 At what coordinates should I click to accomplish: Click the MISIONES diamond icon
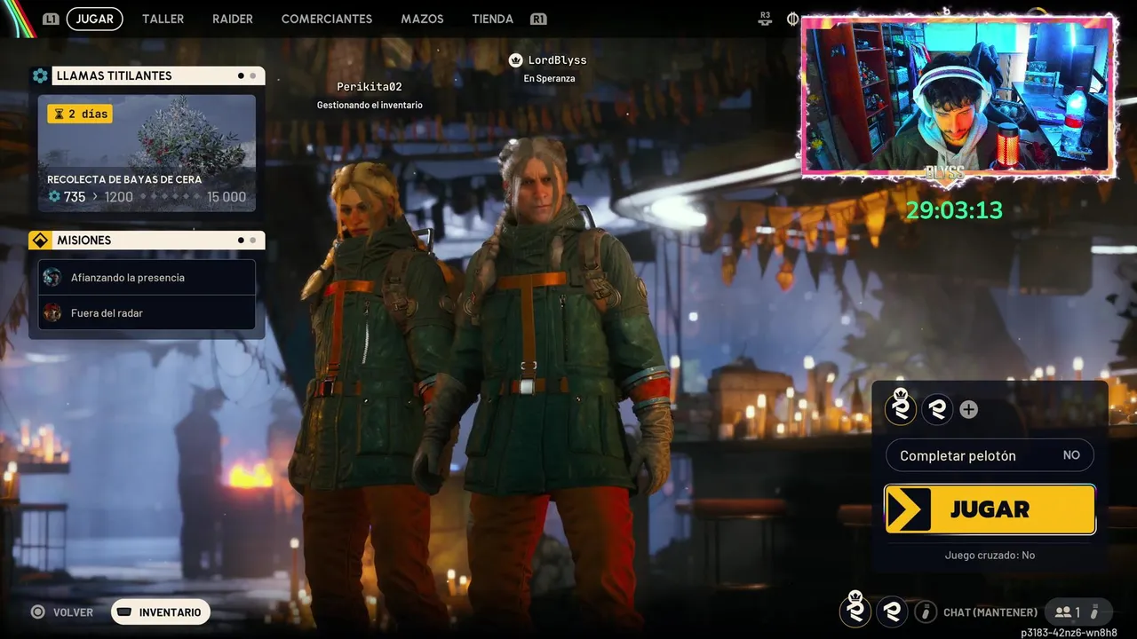[x=40, y=241]
